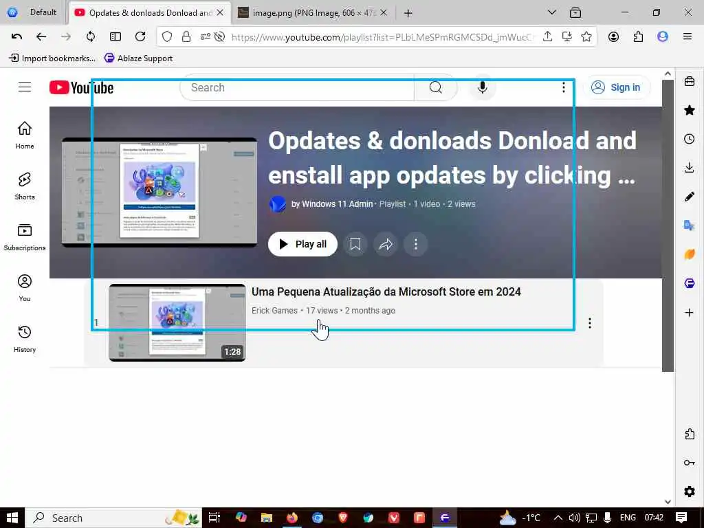Click the Play all button

(302, 244)
